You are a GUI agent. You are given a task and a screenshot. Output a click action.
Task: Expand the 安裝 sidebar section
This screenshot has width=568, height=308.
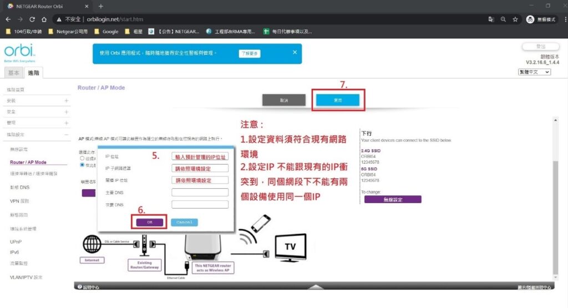(x=66, y=101)
